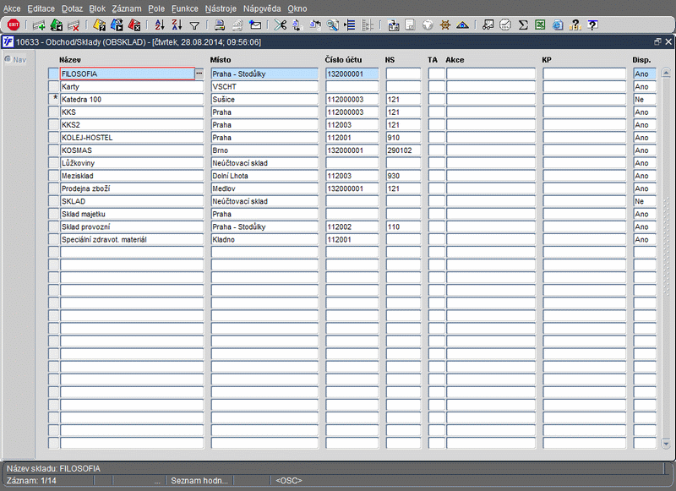Click the NS field with 290102

(403, 150)
